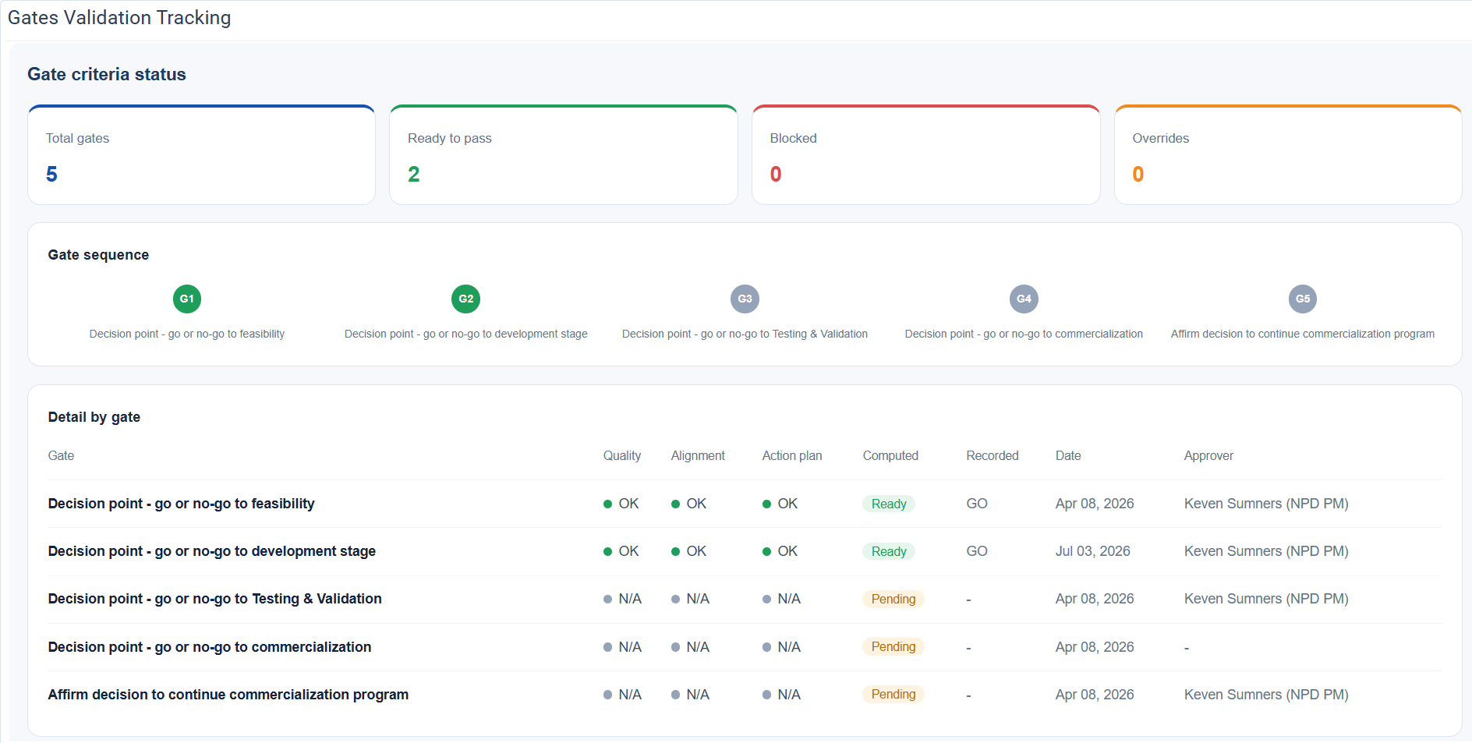Click GO recorded value in development stage row
The image size is (1472, 743).
(977, 551)
